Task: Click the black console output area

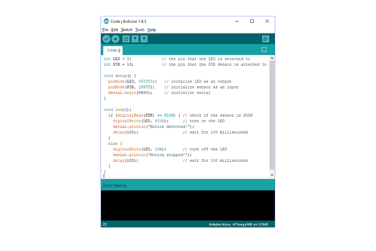Action: pos(188,205)
